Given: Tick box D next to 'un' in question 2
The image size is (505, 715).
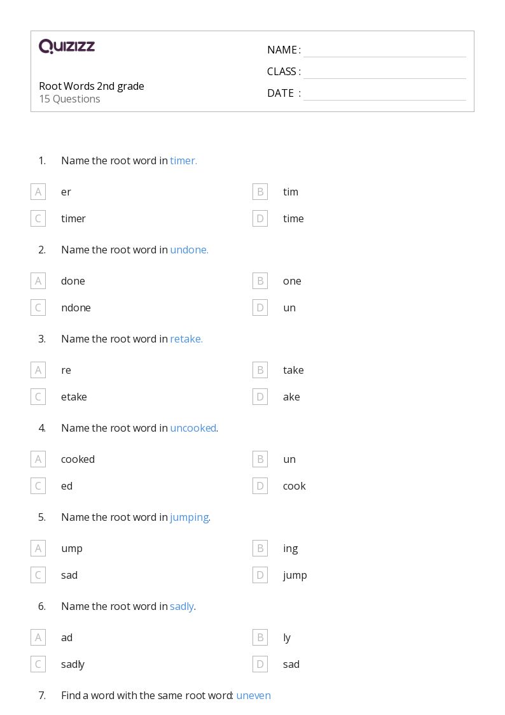Looking at the screenshot, I should [x=260, y=308].
